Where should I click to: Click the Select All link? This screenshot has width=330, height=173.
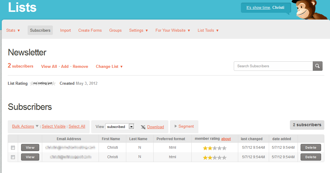pyautogui.click(x=77, y=126)
